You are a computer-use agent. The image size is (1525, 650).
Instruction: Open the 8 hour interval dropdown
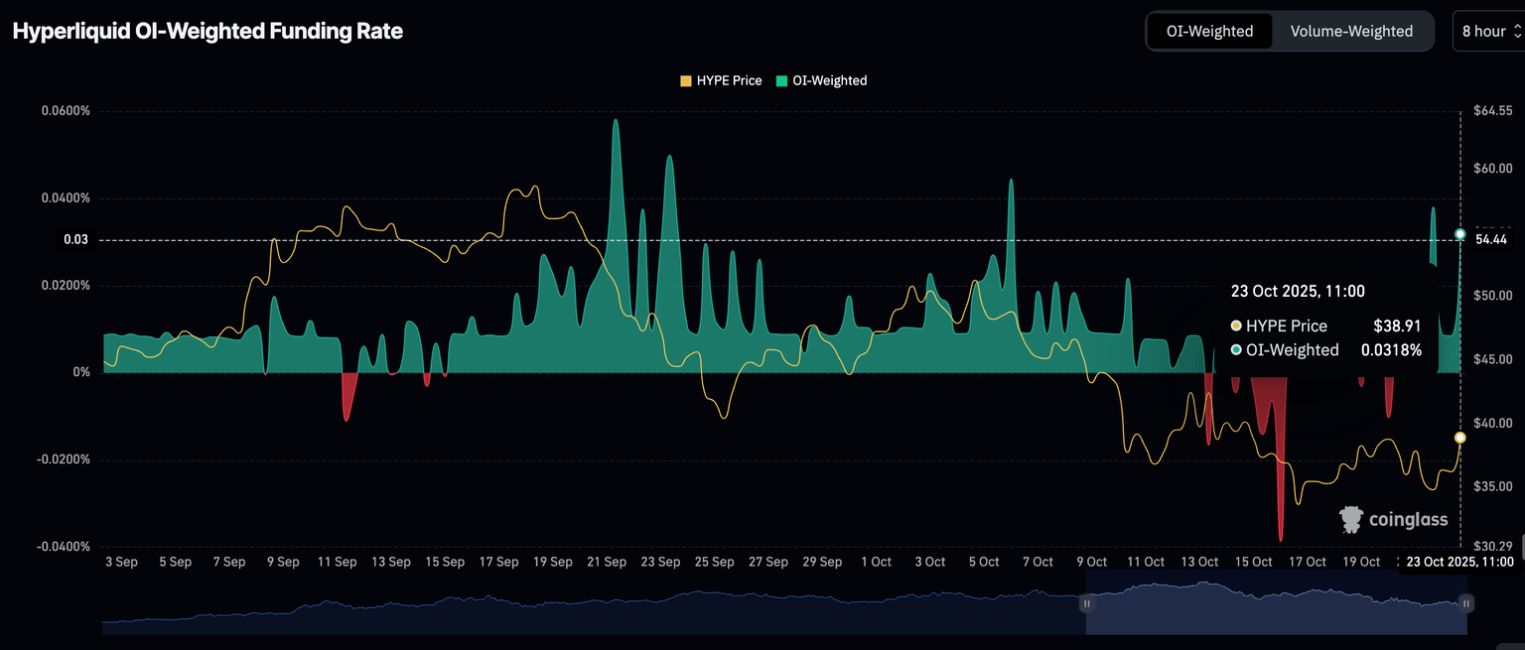click(1486, 31)
